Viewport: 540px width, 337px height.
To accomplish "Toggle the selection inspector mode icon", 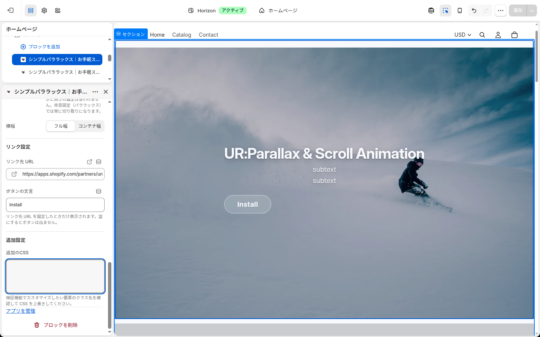I will tap(445, 10).
